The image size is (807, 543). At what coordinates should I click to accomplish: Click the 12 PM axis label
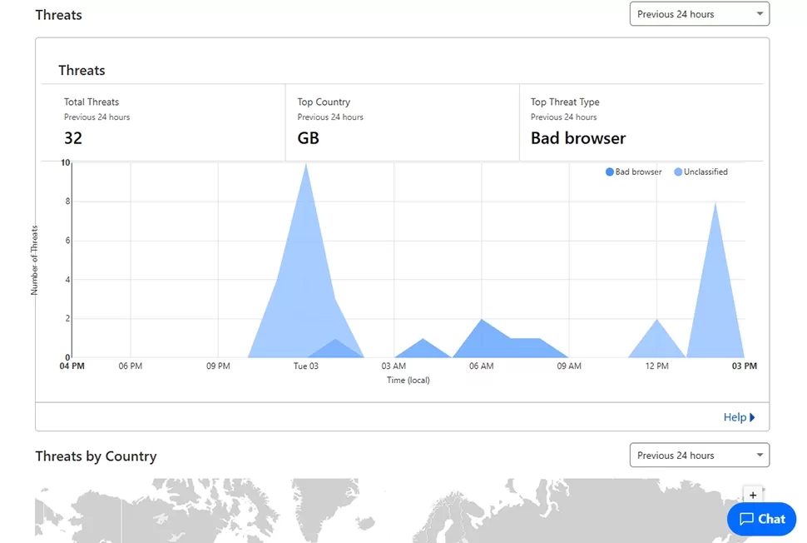(656, 366)
